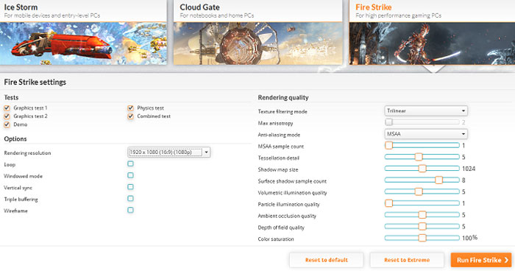
Task: Select the Ice Storm benchmark thumbnail
Action: [x=83, y=43]
